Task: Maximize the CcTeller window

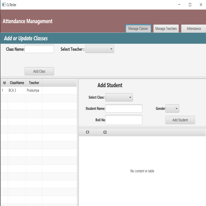Action: click(x=190, y=5)
